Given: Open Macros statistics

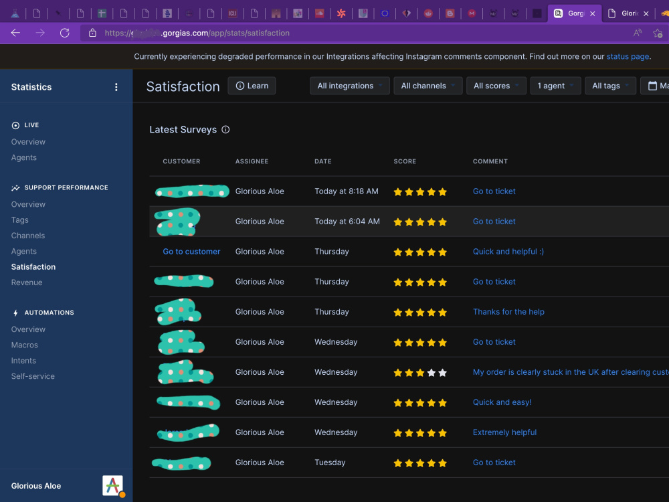Looking at the screenshot, I should point(24,345).
